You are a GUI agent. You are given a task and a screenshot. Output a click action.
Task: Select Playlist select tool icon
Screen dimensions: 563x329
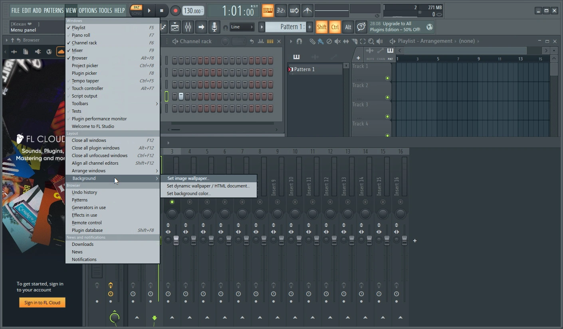coord(363,41)
